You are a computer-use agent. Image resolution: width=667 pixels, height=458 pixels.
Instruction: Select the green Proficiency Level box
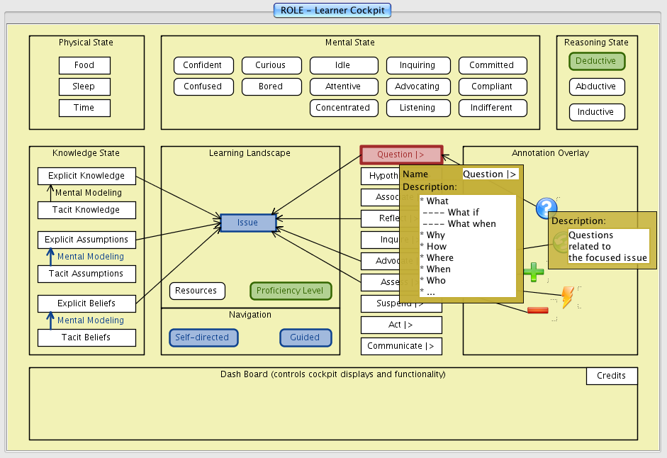tap(290, 291)
